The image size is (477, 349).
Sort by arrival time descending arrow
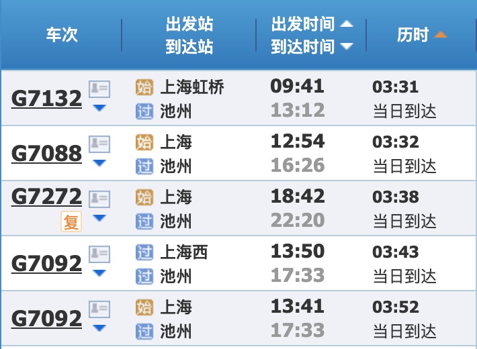pos(347,46)
